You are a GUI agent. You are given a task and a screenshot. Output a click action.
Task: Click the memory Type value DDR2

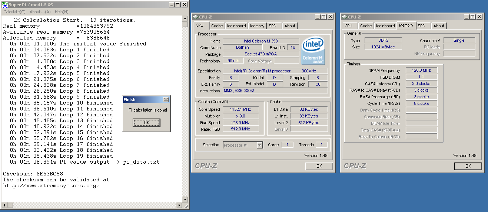click(383, 40)
